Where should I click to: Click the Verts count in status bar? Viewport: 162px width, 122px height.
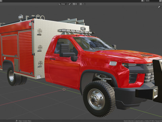[x=150, y=121]
